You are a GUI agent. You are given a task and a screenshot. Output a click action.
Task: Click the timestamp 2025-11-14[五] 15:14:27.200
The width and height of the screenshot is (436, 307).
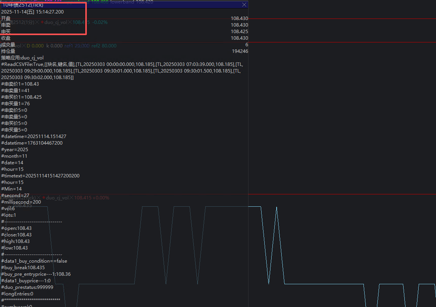pos(32,12)
